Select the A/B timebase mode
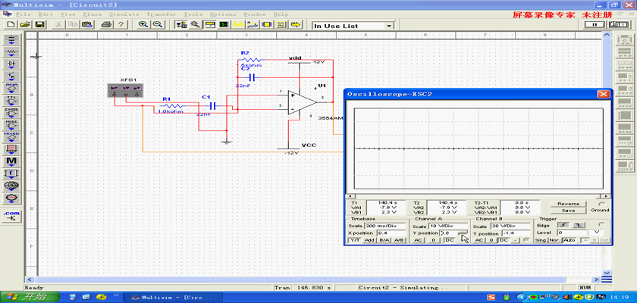Screen dimensions: 637x303 click(400, 240)
